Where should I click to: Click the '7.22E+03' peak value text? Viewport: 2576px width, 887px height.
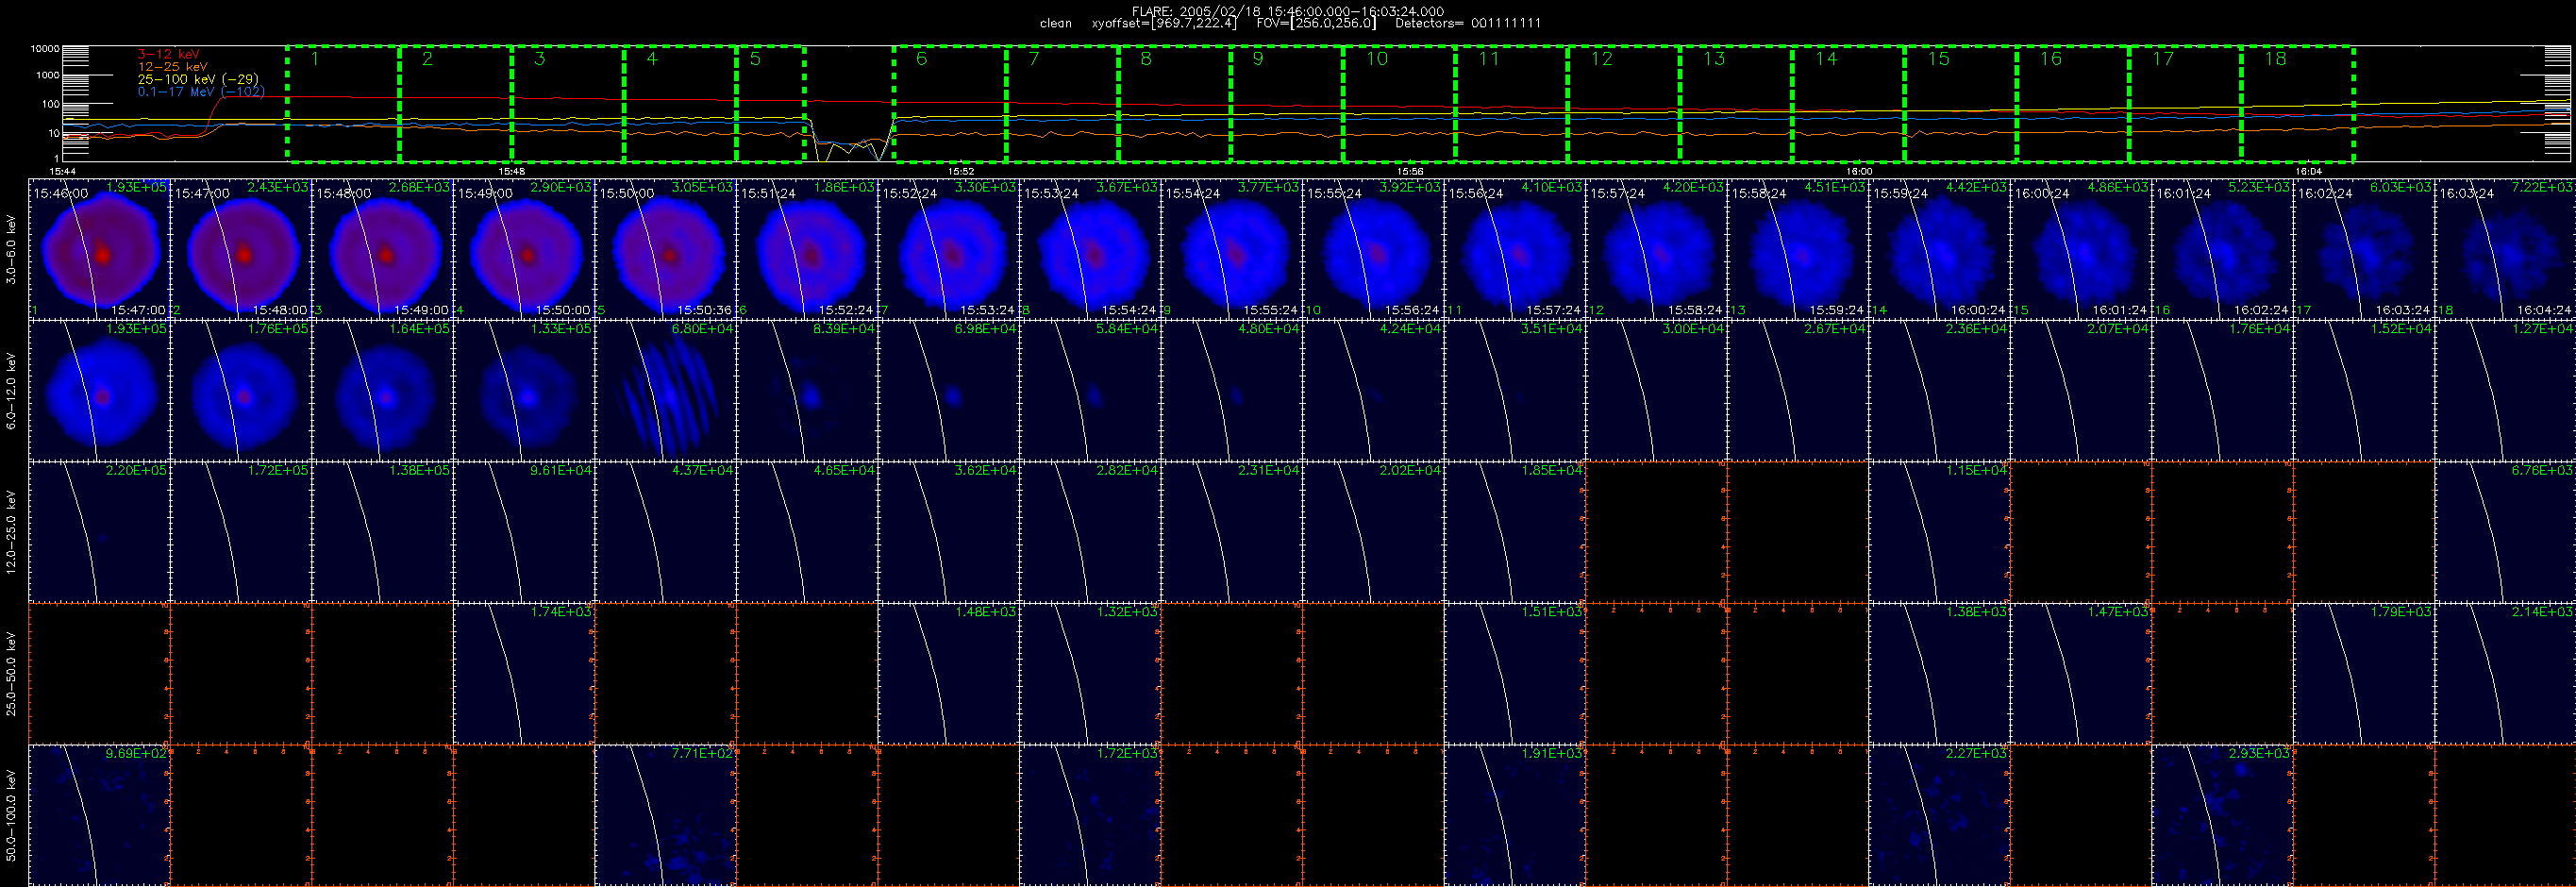point(2542,188)
